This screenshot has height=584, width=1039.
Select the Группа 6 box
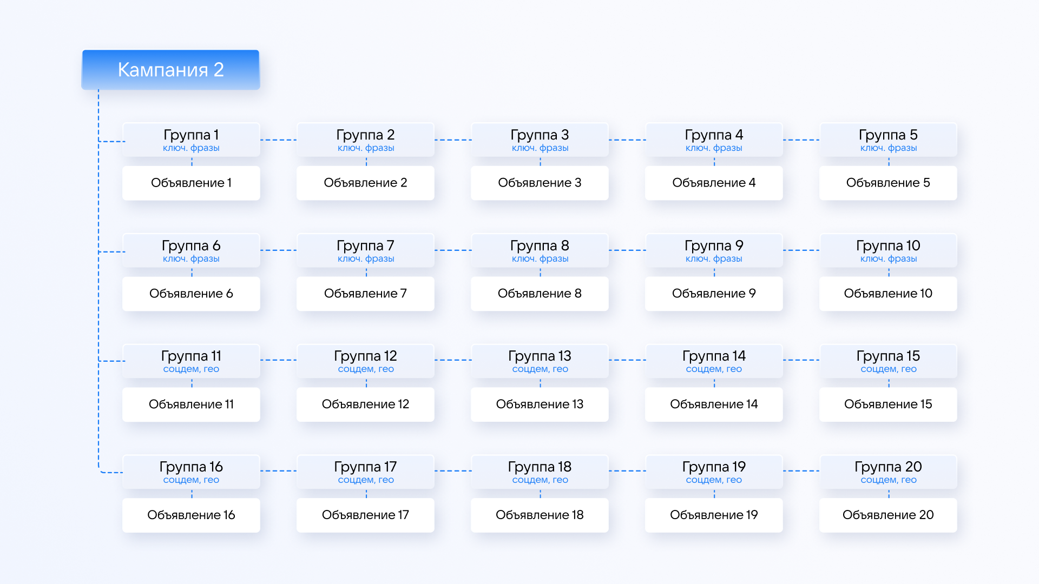coord(191,250)
